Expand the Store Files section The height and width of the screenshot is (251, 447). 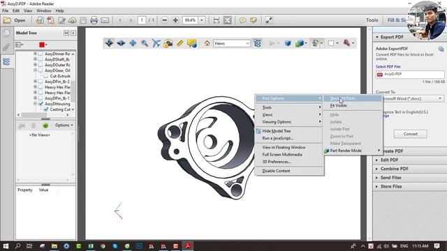[391, 186]
